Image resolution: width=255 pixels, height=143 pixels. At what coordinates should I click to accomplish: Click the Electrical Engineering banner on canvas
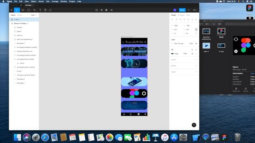(134, 51)
